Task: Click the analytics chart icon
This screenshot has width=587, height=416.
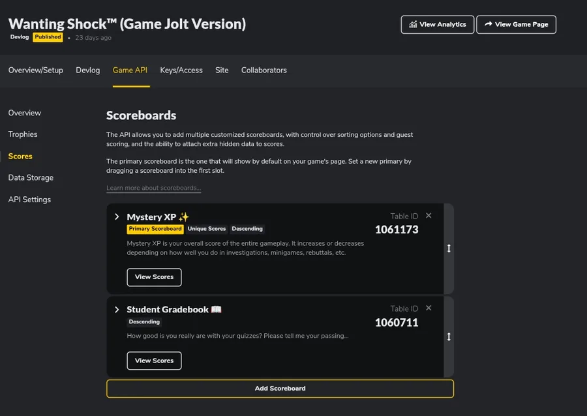Action: click(413, 25)
